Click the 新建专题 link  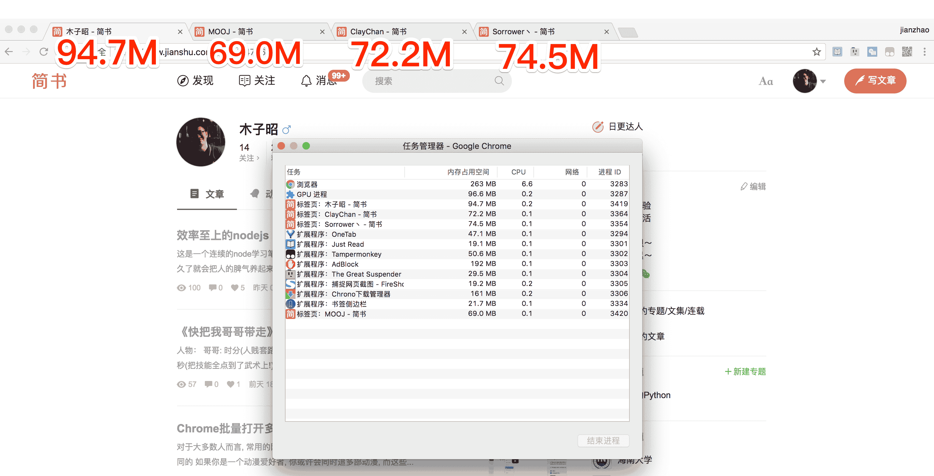[x=745, y=371]
